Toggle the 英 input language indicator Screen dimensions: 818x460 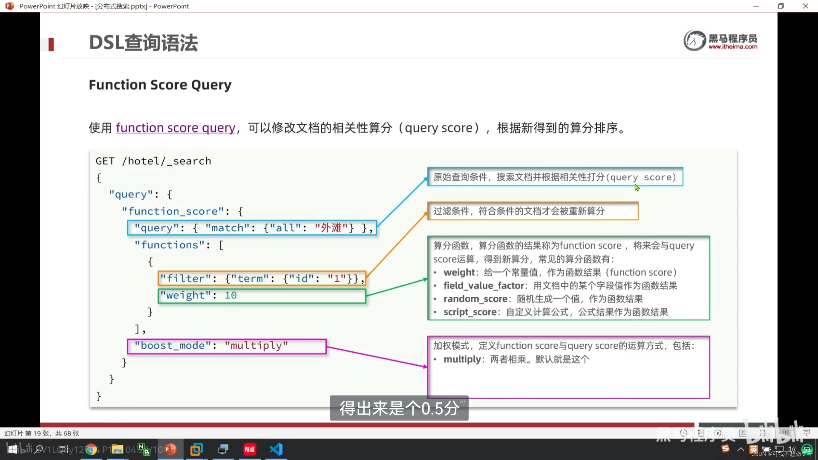753,449
